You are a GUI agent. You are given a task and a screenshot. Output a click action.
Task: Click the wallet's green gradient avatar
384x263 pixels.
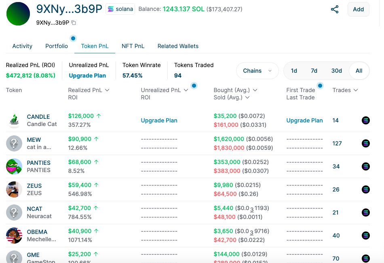[x=18, y=14]
